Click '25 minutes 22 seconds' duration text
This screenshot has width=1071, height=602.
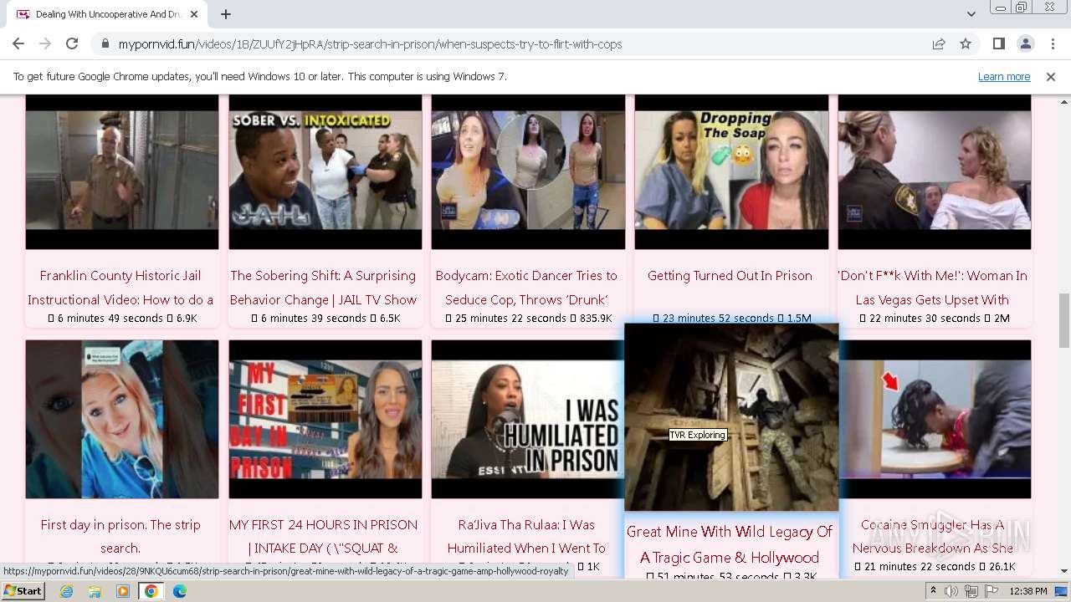point(512,318)
